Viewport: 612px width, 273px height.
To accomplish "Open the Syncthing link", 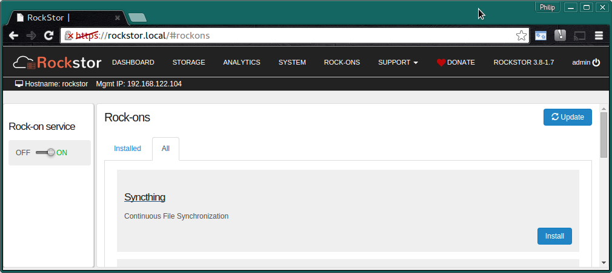I will point(144,197).
